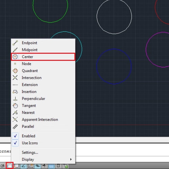The width and height of the screenshot is (169, 169).
Task: Pick the Midpoint snap icon
Action: (15, 50)
